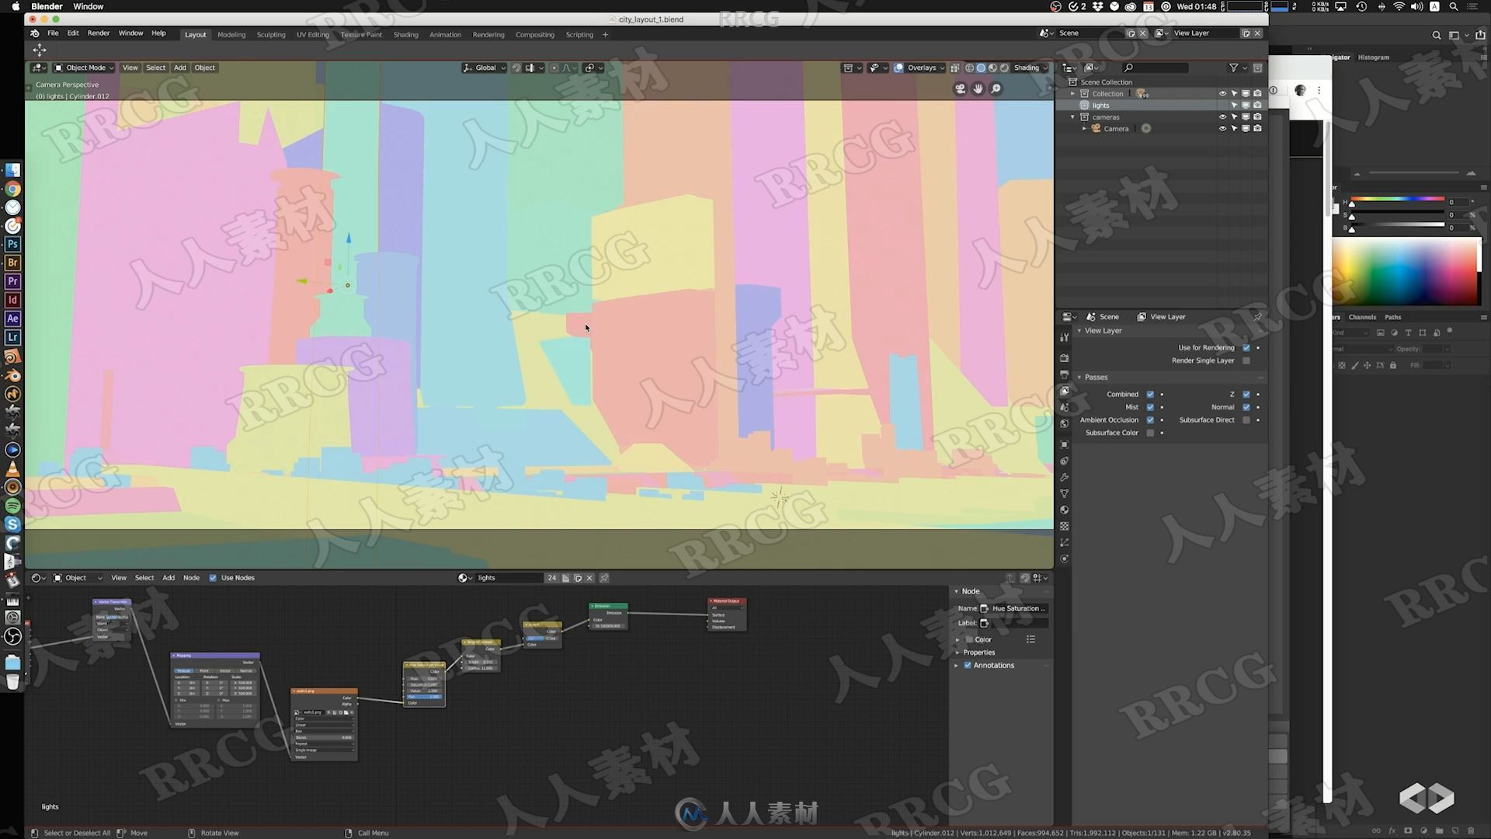This screenshot has width=1491, height=839.
Task: Pin the node editor material
Action: (604, 578)
